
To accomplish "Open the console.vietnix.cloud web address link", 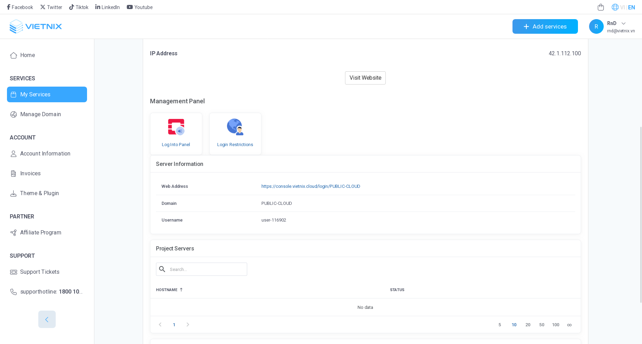I will [x=311, y=186].
